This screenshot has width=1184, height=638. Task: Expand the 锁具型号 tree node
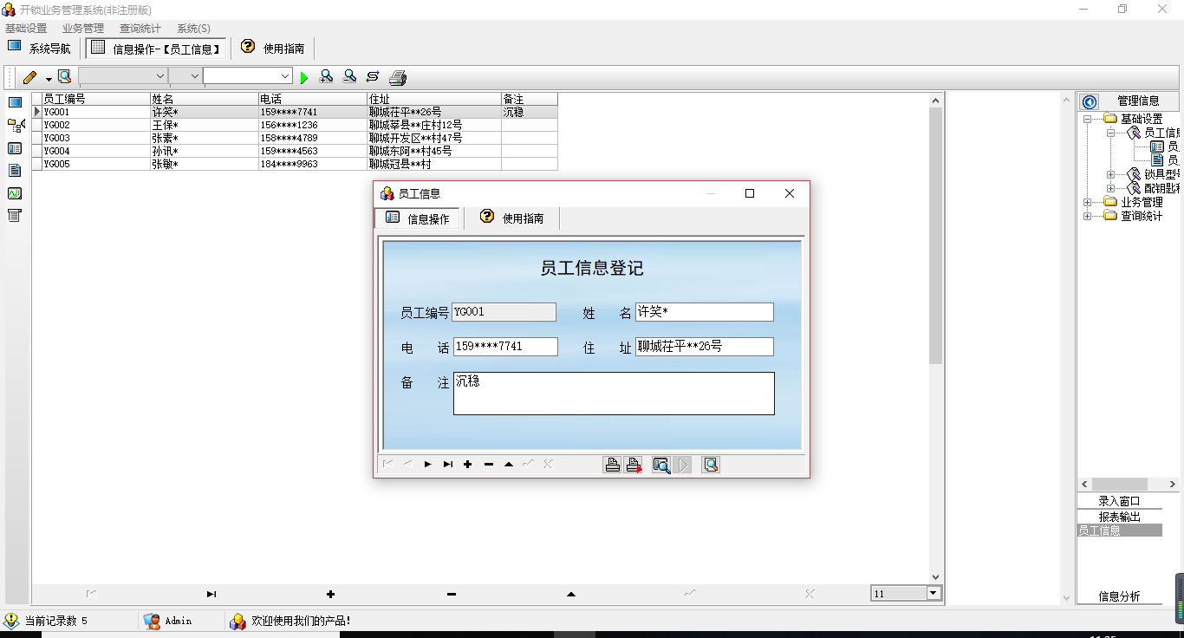(1111, 174)
